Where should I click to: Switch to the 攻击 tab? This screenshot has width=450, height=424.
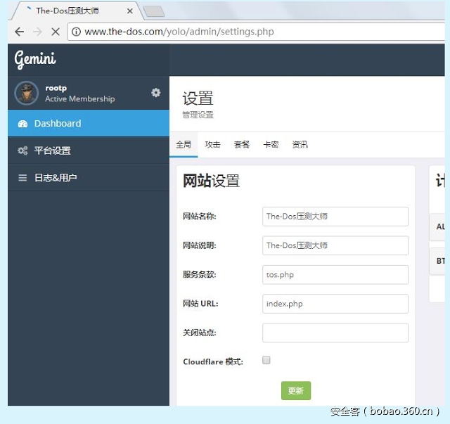pos(212,144)
